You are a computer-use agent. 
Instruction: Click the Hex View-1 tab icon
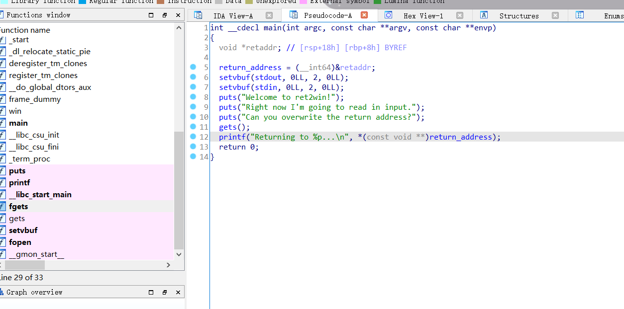click(388, 15)
